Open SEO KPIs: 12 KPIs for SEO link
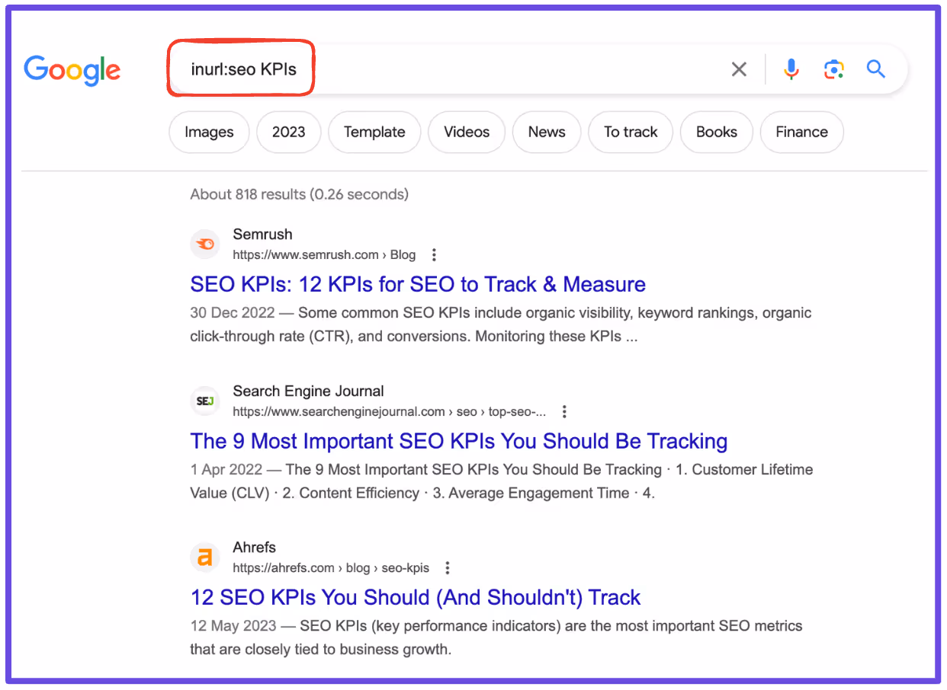Image resolution: width=947 pixels, height=690 pixels. pyautogui.click(x=418, y=285)
